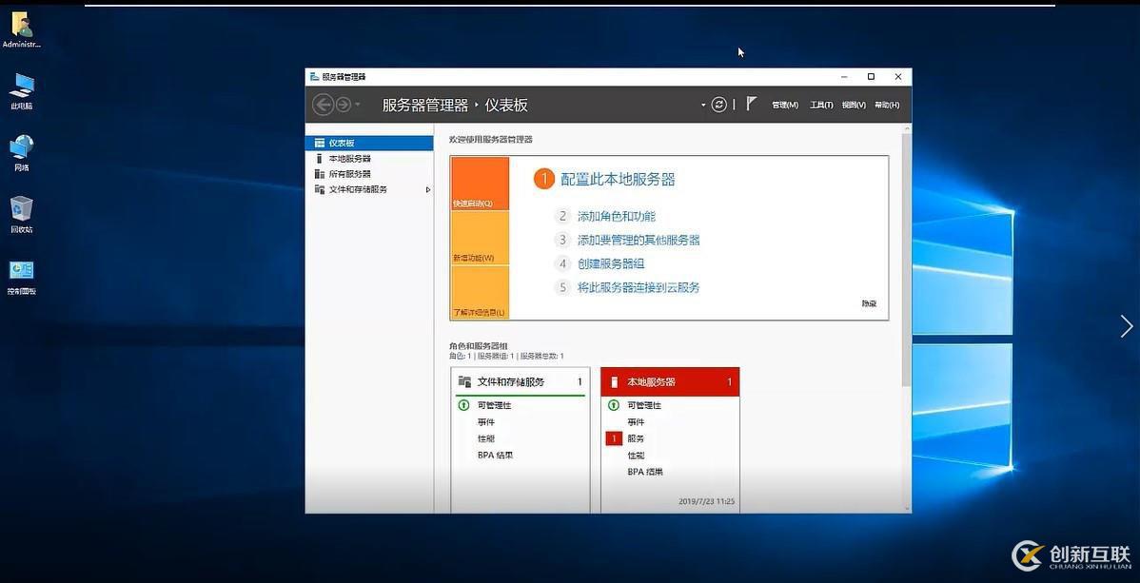Viewport: 1140px width, 583px height.
Task: Click the refresh icon in the header
Action: pos(718,105)
